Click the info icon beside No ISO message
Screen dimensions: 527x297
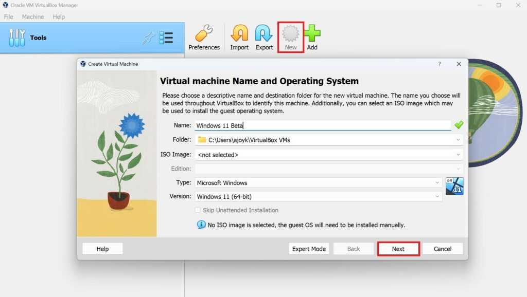coord(201,225)
